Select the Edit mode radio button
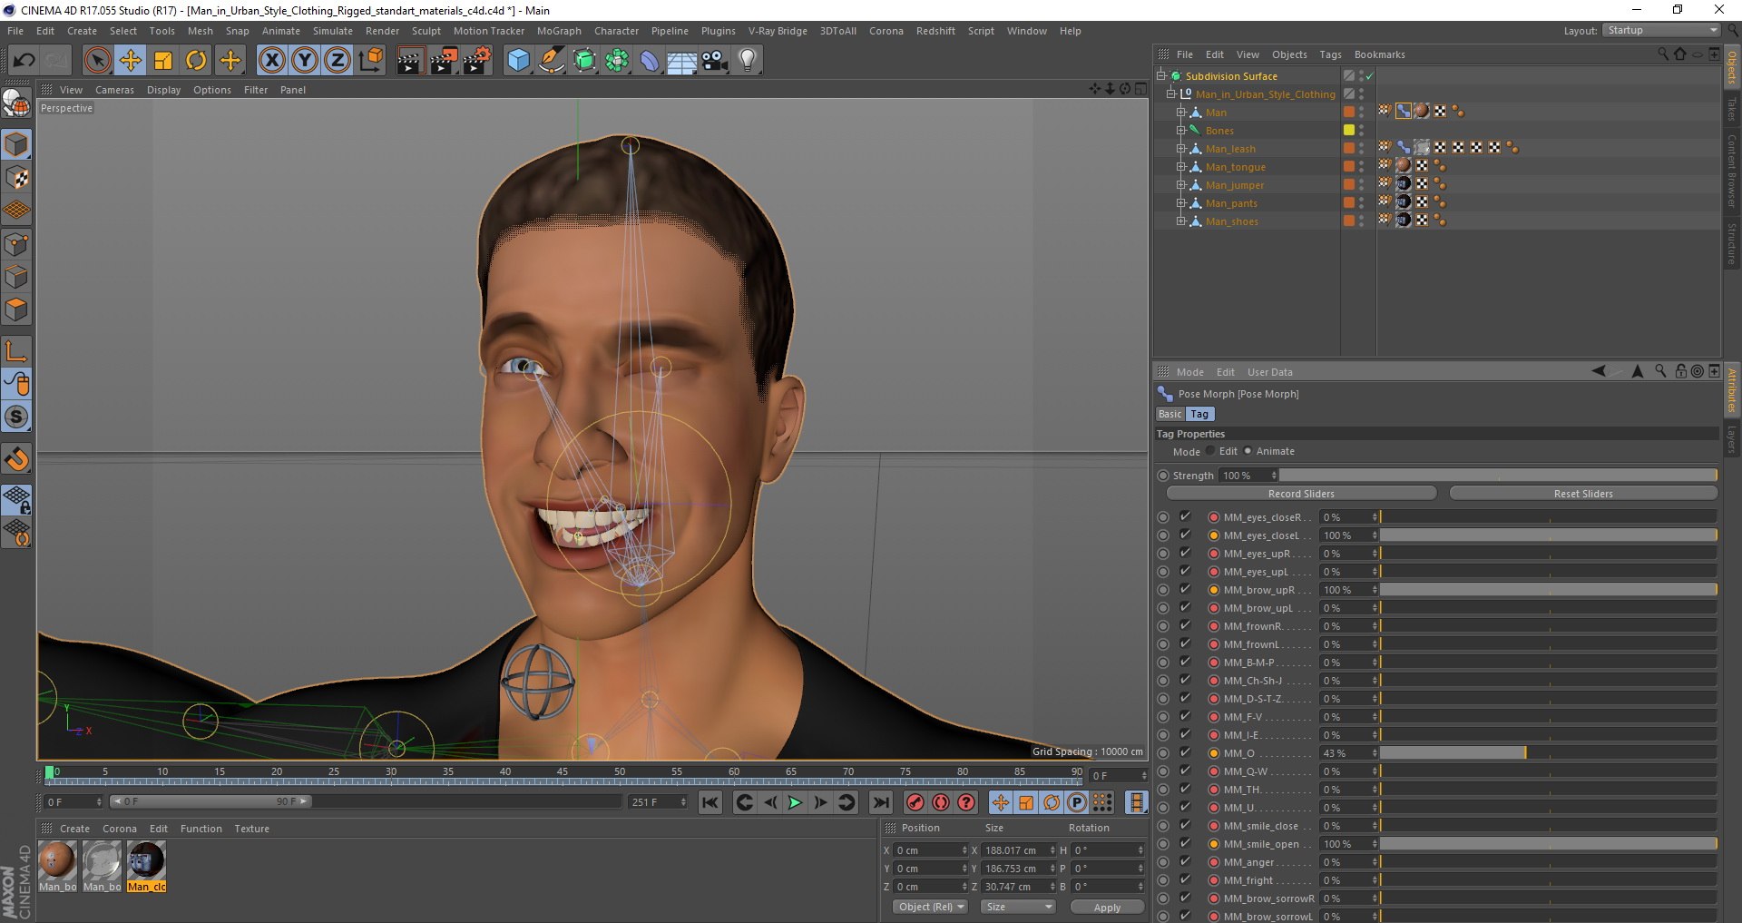 coord(1210,451)
